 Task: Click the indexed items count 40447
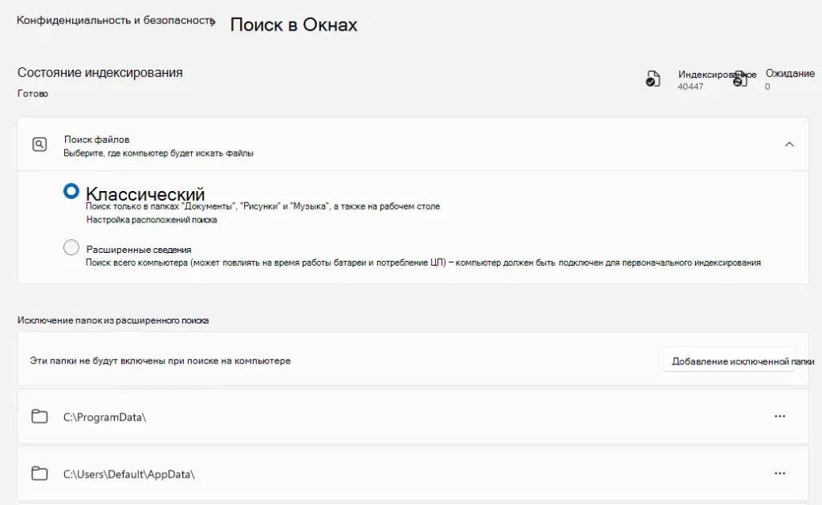point(690,87)
